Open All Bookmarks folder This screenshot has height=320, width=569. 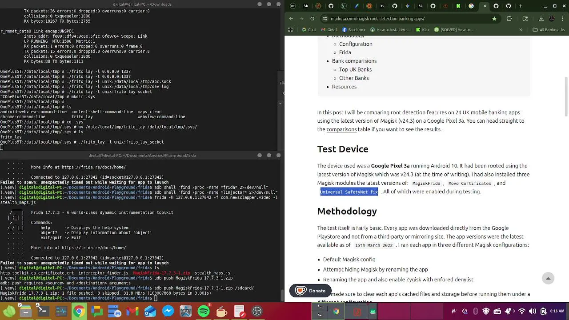click(549, 30)
